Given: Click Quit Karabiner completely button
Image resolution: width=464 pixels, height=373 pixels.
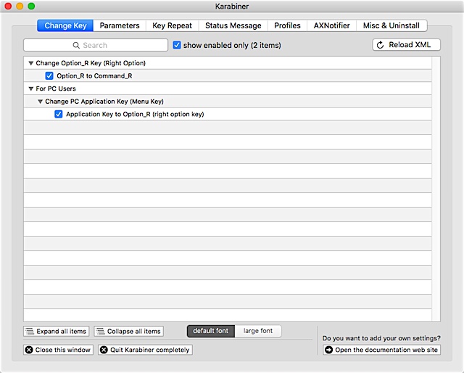Looking at the screenshot, I should click(145, 350).
